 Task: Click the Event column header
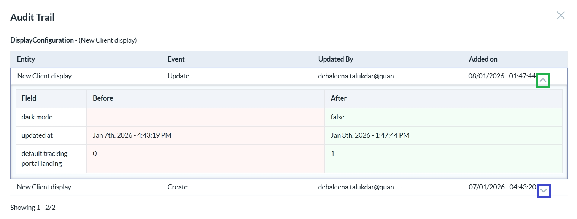176,59
